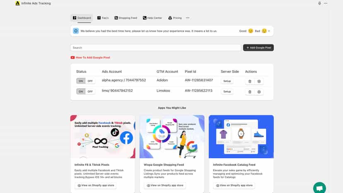
Task: Turn OFF the alpha.agency pixel
Action: click(x=90, y=81)
